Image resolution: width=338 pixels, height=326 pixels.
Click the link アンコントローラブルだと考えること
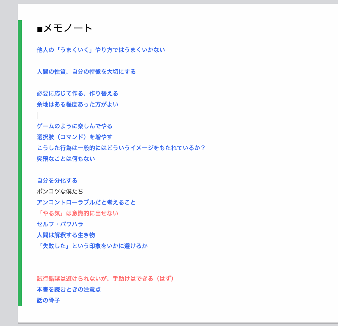pos(86,202)
